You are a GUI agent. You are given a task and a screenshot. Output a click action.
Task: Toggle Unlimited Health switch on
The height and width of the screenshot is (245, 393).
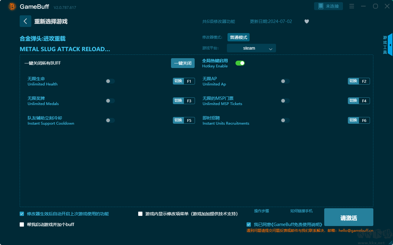click(x=110, y=81)
